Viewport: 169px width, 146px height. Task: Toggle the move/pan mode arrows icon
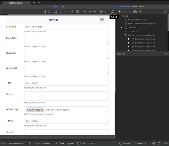click(66, 11)
